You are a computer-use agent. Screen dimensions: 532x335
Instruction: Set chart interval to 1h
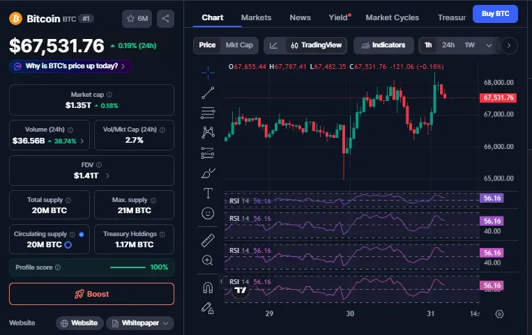click(428, 45)
